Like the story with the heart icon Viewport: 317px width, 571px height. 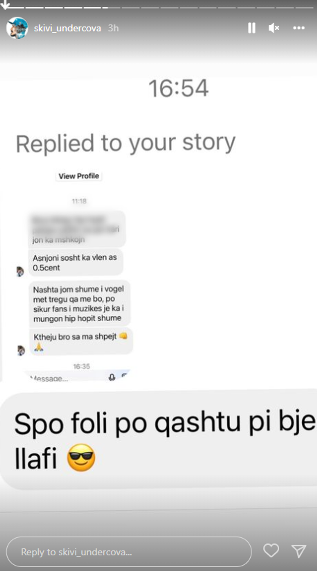coord(271,550)
